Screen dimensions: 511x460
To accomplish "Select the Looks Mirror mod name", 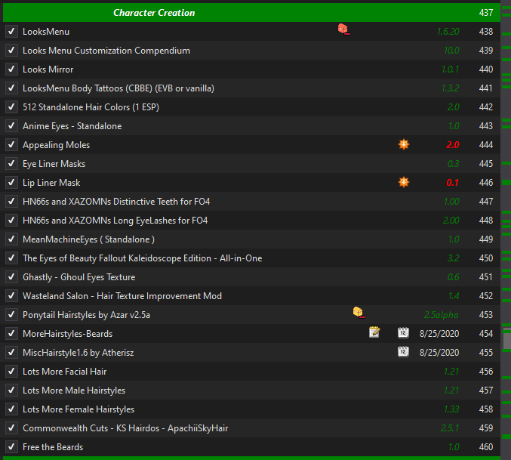I will pyautogui.click(x=48, y=69).
